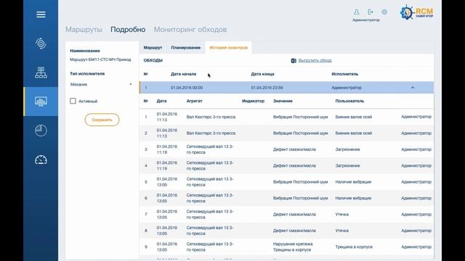Click Администратор in the blue round row
This screenshot has height=261, width=465.
click(x=347, y=88)
